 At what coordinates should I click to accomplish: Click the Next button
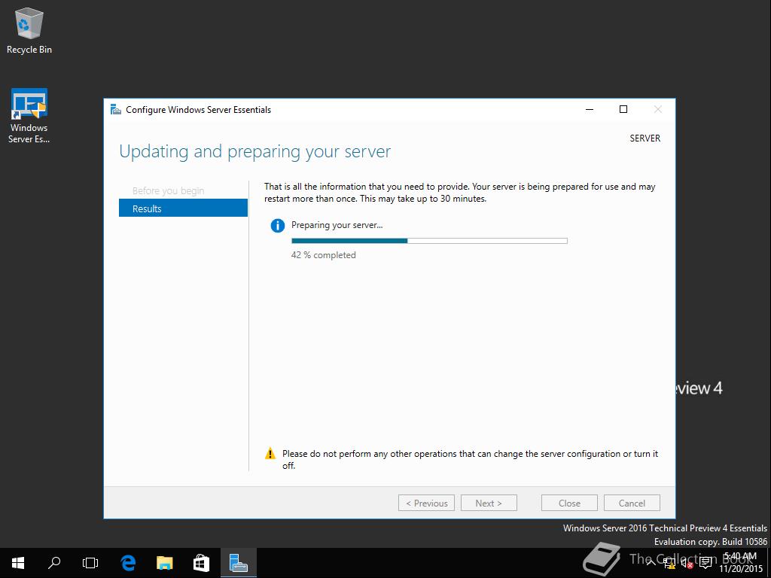(489, 503)
